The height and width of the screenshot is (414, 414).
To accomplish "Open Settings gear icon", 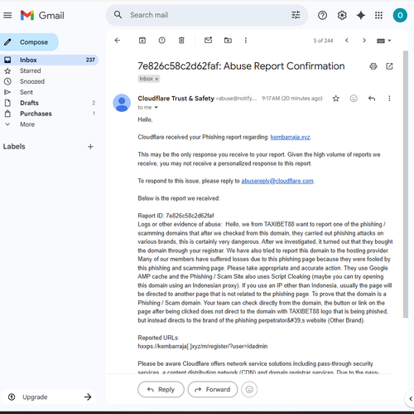I will click(342, 15).
